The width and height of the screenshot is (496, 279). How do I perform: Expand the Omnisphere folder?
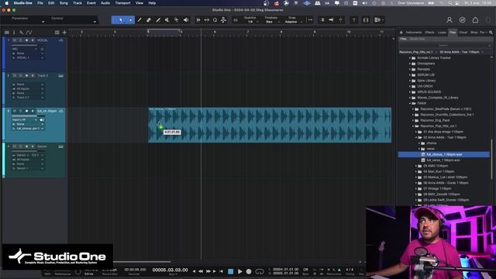click(410, 64)
